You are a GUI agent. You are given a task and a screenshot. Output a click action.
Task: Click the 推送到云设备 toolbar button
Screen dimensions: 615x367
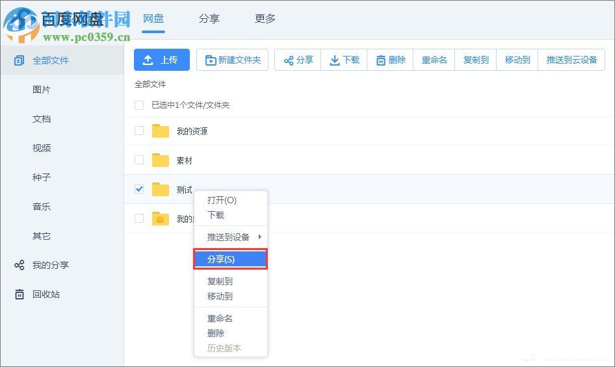tap(571, 60)
